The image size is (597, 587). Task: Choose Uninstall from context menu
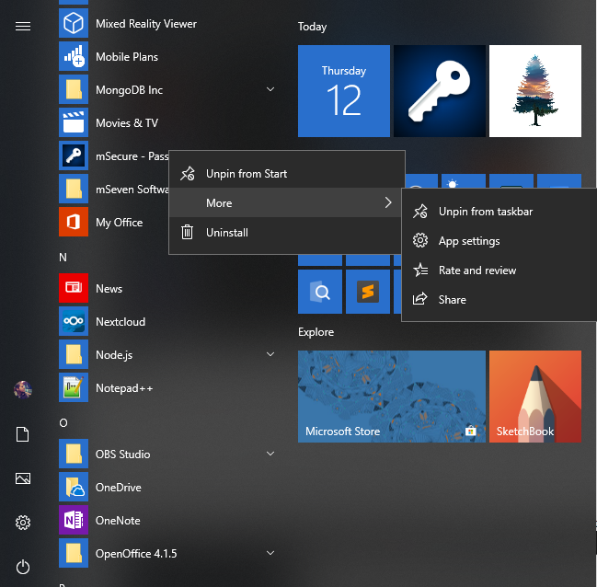(x=287, y=233)
